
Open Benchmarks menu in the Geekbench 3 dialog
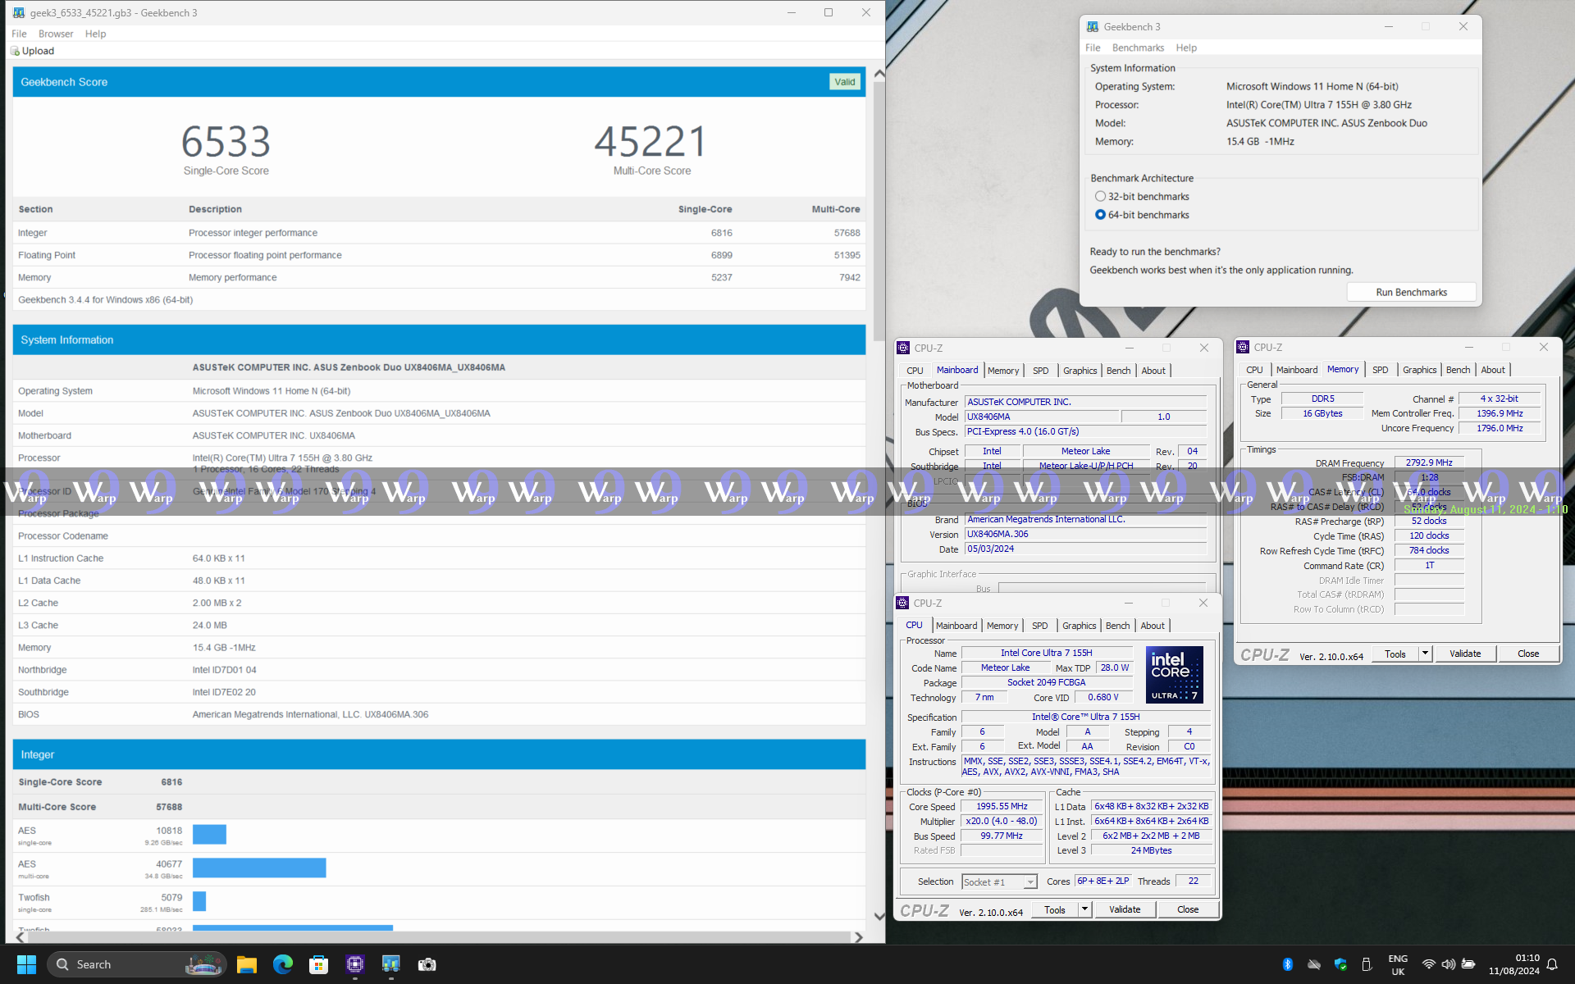pyautogui.click(x=1138, y=48)
